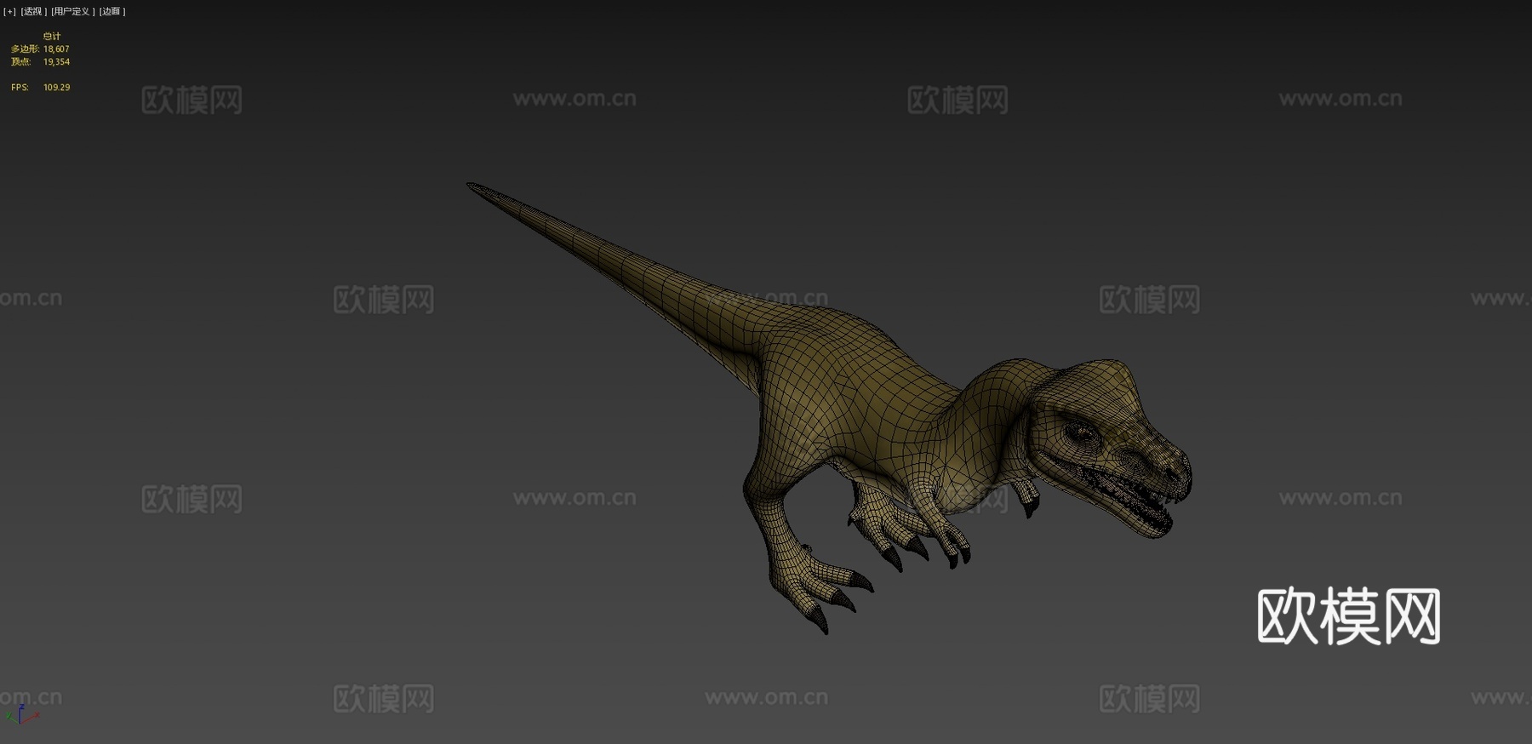Click the FPS label in the viewport statistics
1532x744 pixels.
(20, 88)
